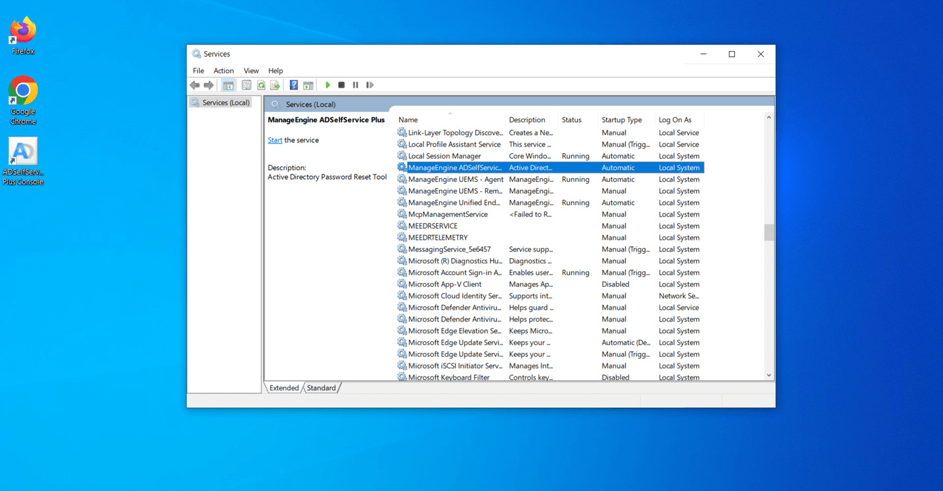
Task: Click the Forward navigation arrow
Action: tap(209, 84)
